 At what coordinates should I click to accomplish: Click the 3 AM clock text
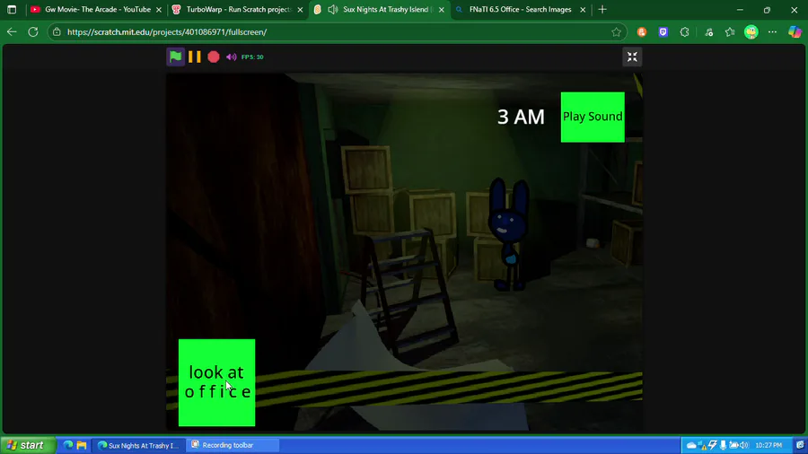[521, 117]
